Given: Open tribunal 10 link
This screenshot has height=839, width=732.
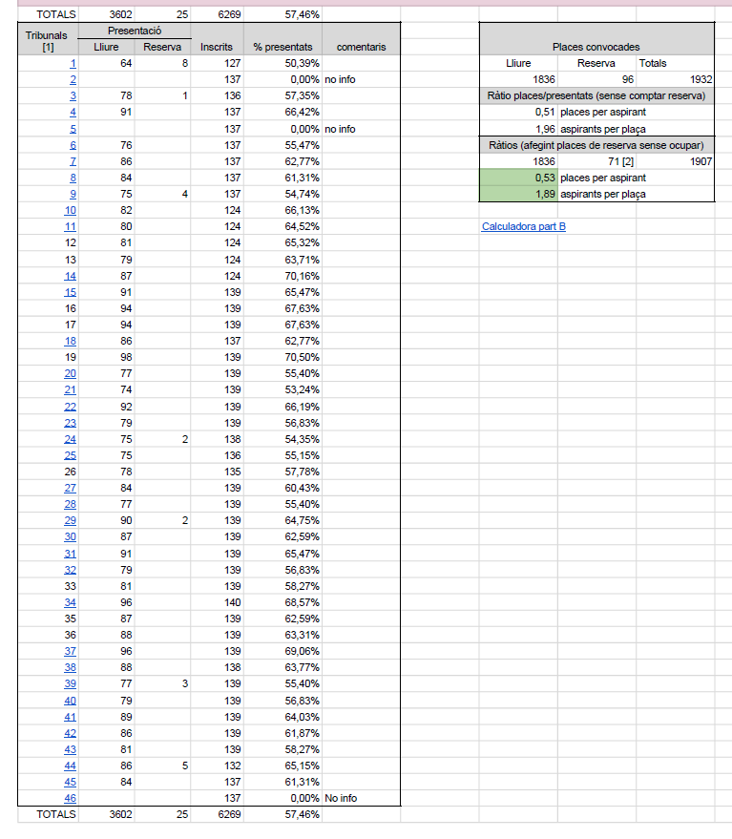Looking at the screenshot, I should click(70, 210).
